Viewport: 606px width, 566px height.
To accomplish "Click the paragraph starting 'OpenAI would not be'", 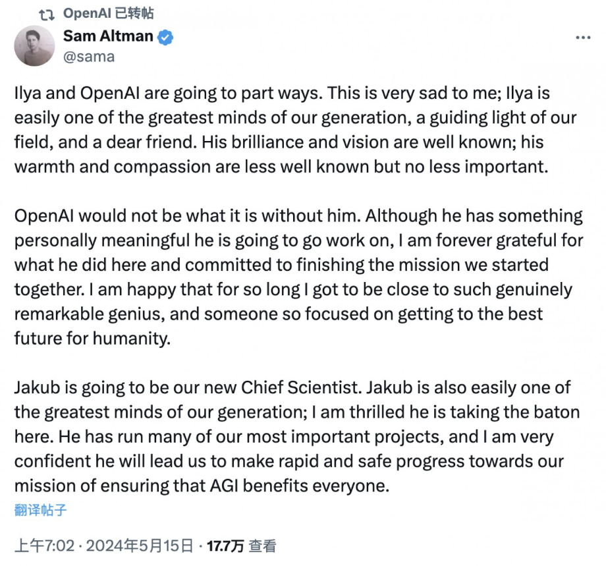I will pyautogui.click(x=299, y=277).
